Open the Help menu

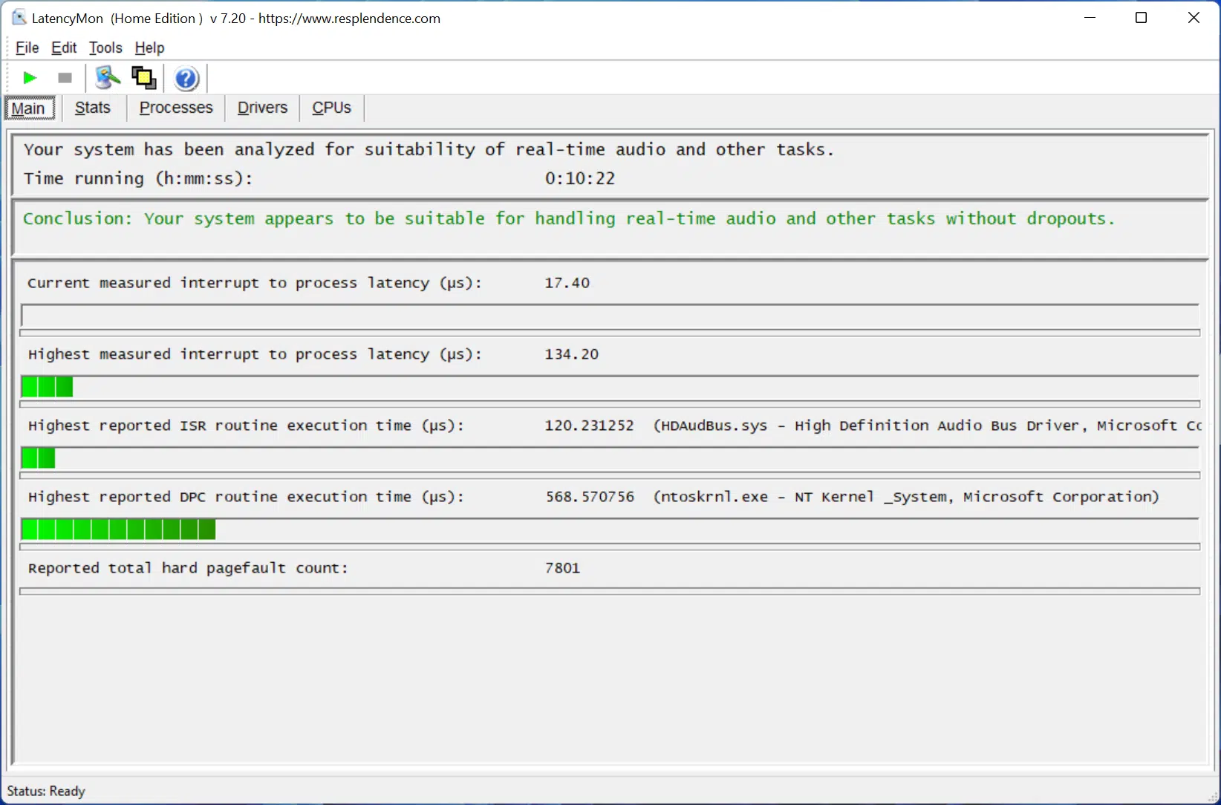(x=149, y=48)
